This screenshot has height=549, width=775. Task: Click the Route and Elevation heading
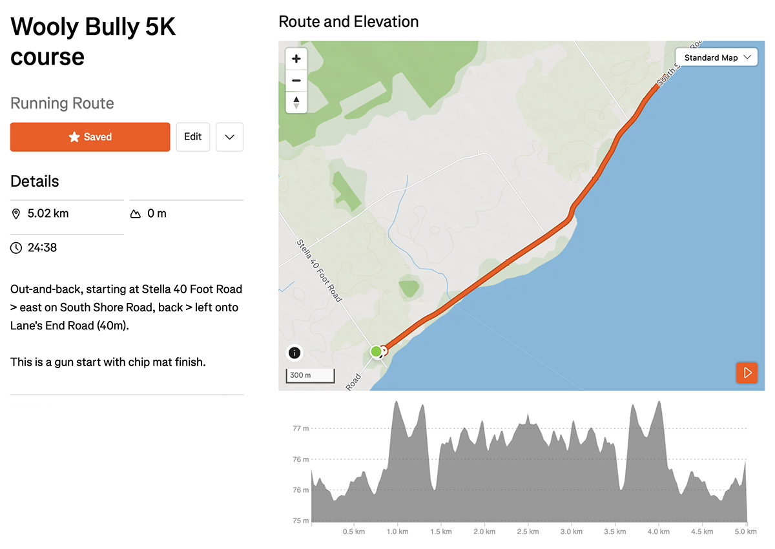[x=349, y=22]
